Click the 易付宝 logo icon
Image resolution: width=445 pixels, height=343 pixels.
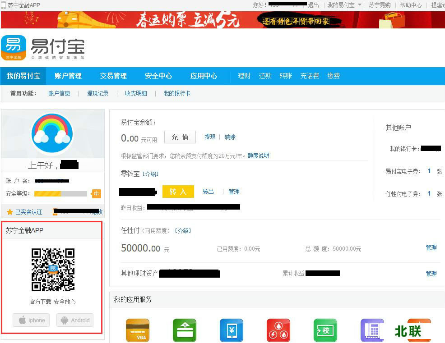pos(14,48)
